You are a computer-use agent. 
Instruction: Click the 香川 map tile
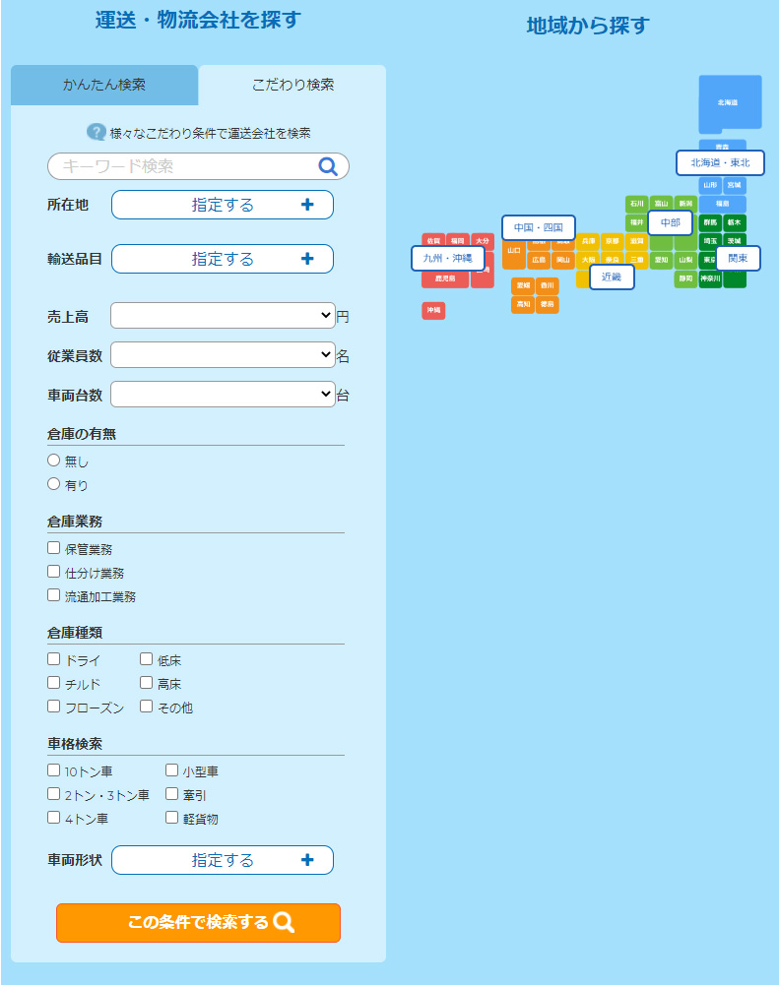point(548,285)
